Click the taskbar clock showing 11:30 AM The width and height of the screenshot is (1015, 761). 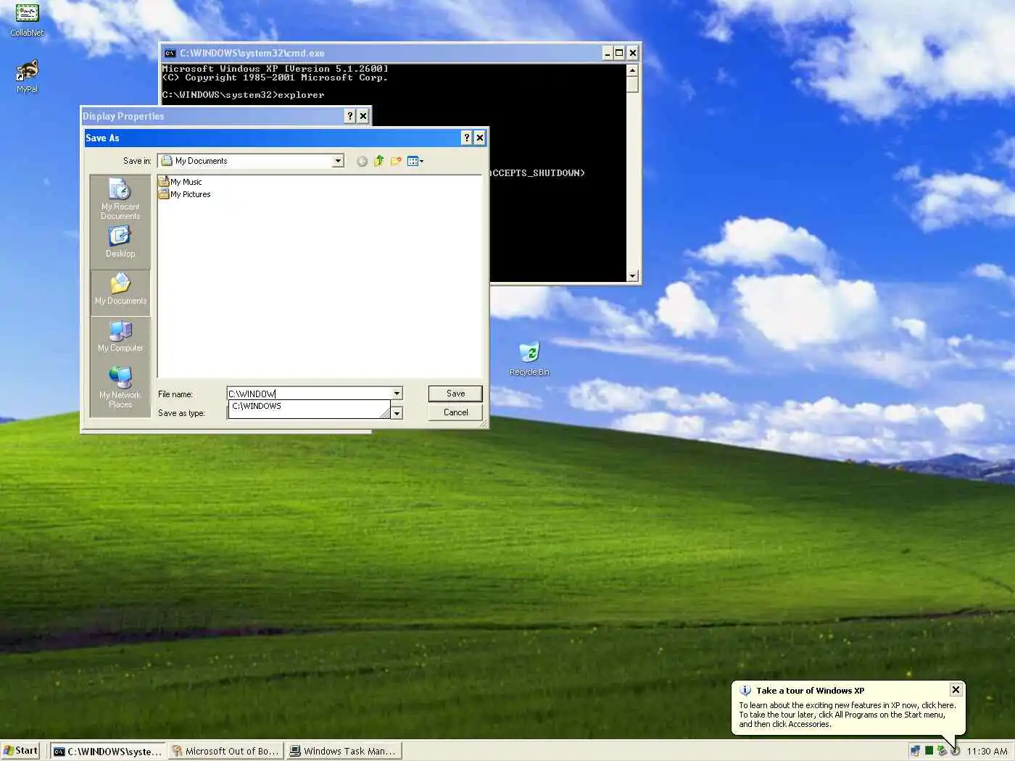point(987,752)
